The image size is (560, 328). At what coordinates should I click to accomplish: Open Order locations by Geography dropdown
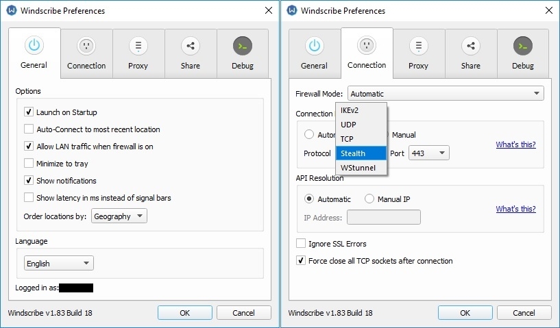(119, 216)
